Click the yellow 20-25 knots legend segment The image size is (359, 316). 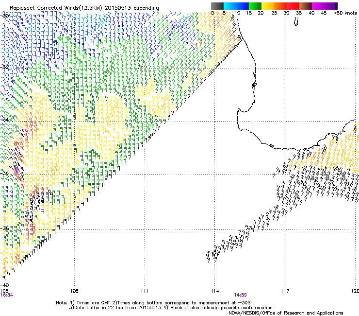[268, 6]
